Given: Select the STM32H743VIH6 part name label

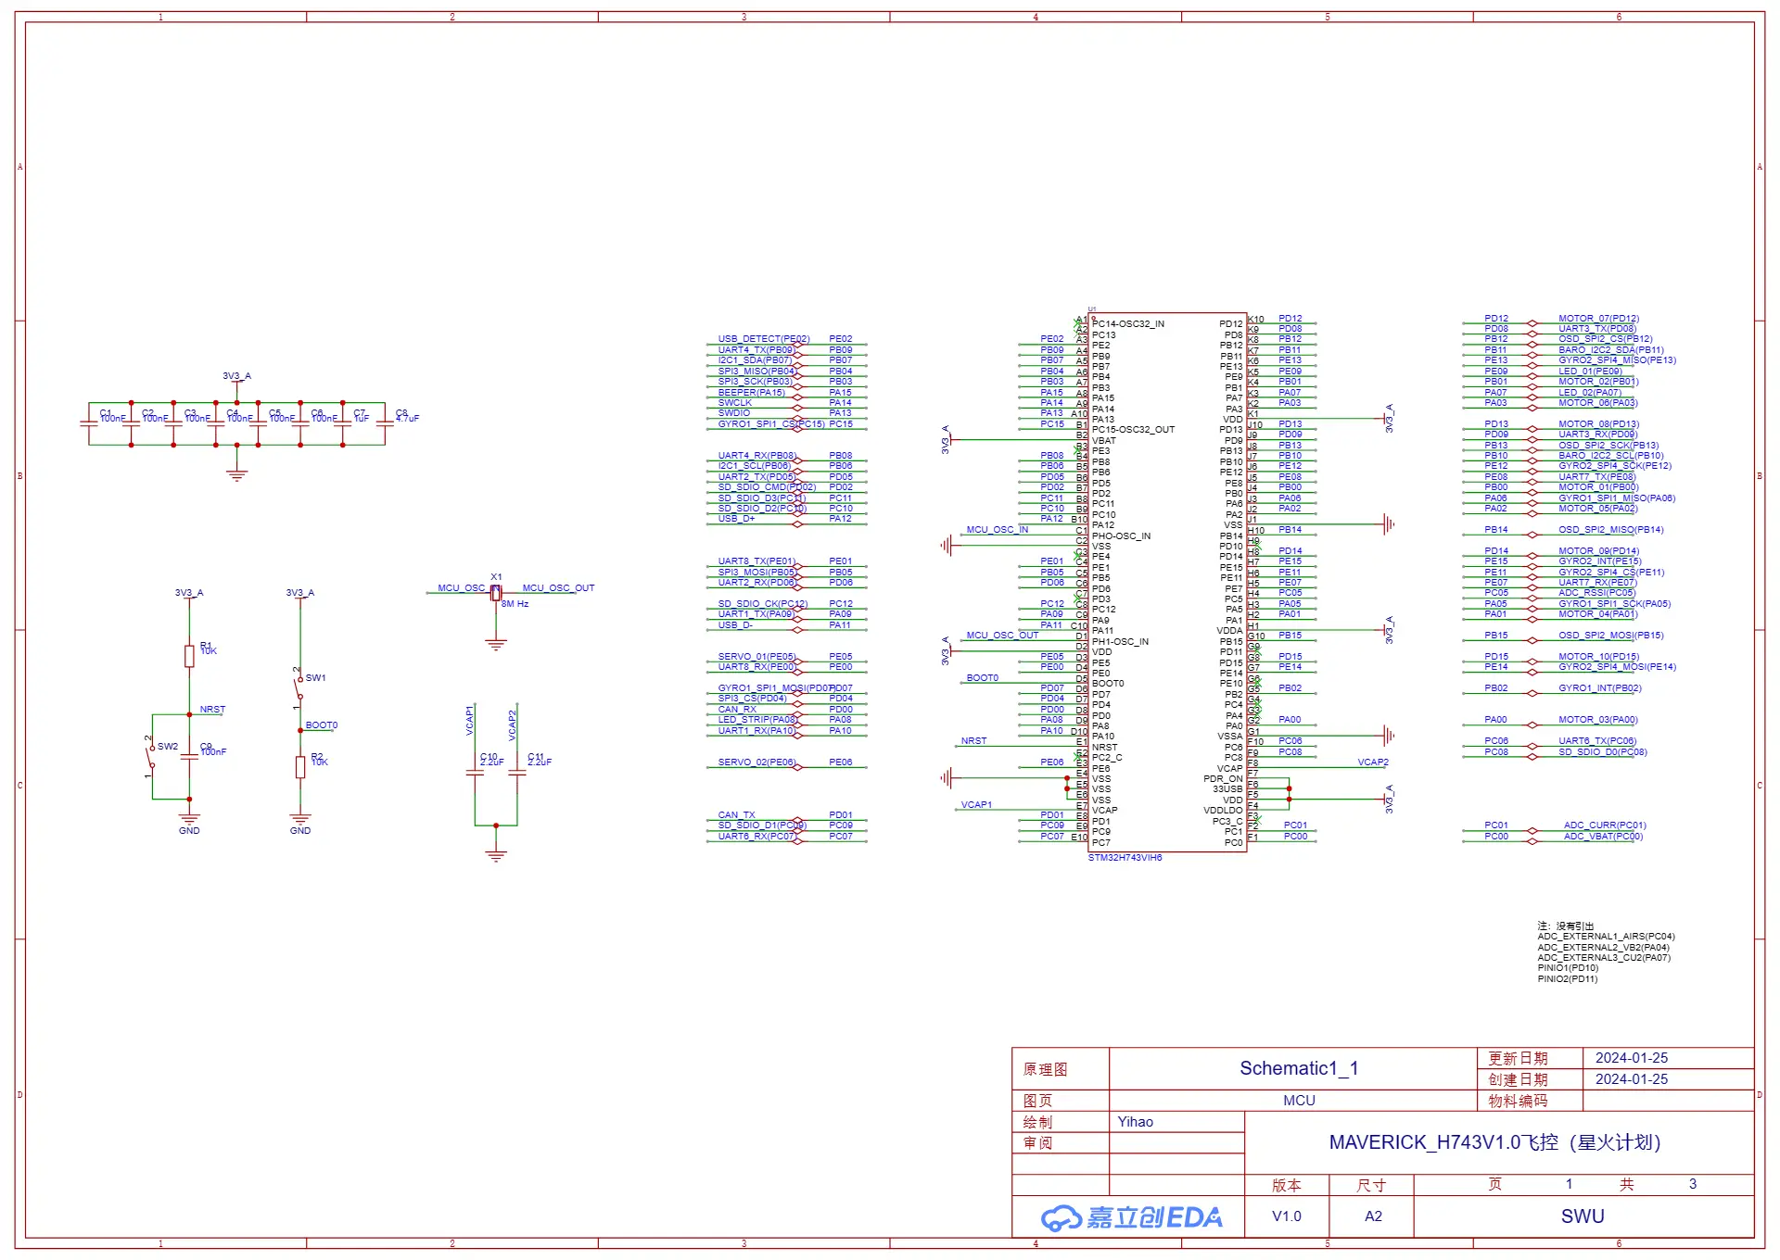Looking at the screenshot, I should click(1125, 858).
